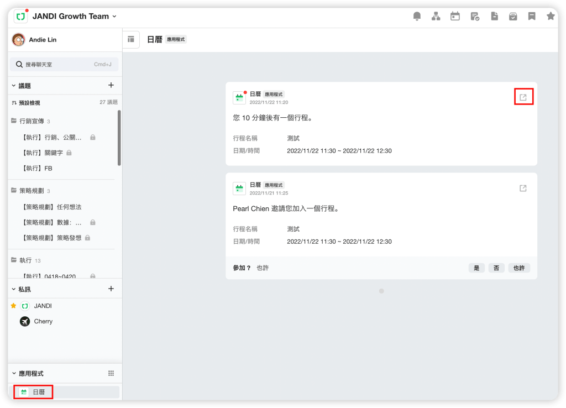The width and height of the screenshot is (566, 408).
Task: Toggle the yellow star next to JANDI
Action: tap(13, 306)
